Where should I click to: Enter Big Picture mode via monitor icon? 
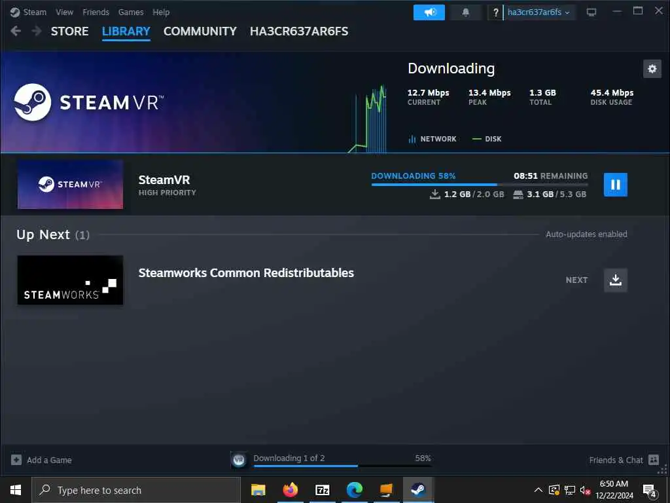click(591, 12)
